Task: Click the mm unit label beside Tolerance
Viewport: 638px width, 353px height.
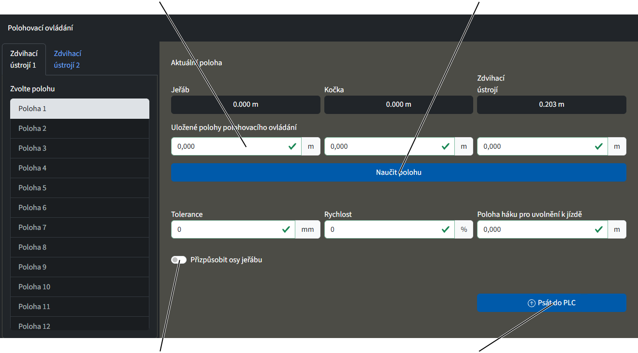Action: 308,229
